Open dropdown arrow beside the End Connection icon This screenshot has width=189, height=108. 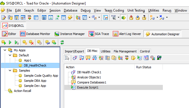point(167,17)
